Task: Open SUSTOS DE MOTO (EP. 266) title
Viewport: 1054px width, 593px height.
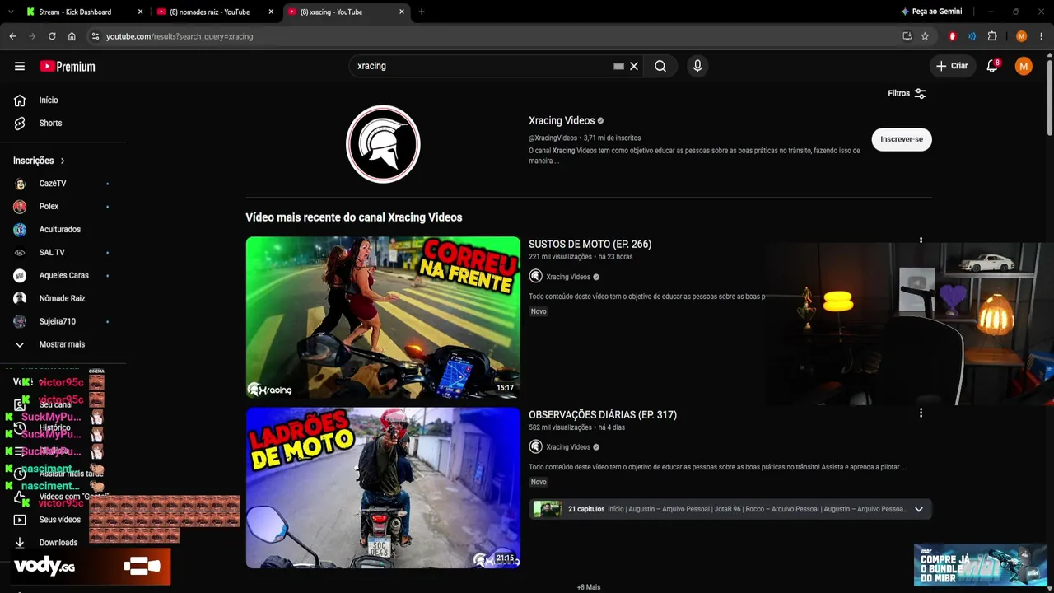Action: tap(590, 245)
